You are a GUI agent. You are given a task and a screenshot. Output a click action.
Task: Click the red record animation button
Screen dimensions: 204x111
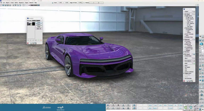(41, 40)
